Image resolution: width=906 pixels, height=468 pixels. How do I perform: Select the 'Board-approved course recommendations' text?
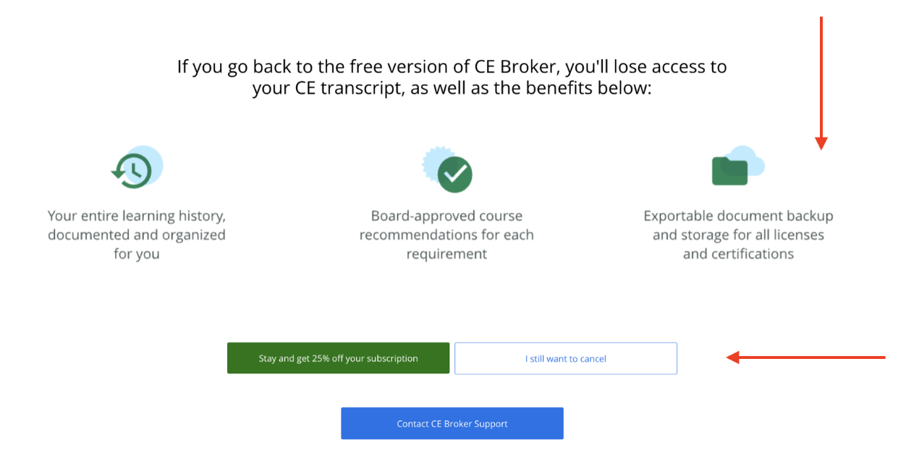click(446, 235)
